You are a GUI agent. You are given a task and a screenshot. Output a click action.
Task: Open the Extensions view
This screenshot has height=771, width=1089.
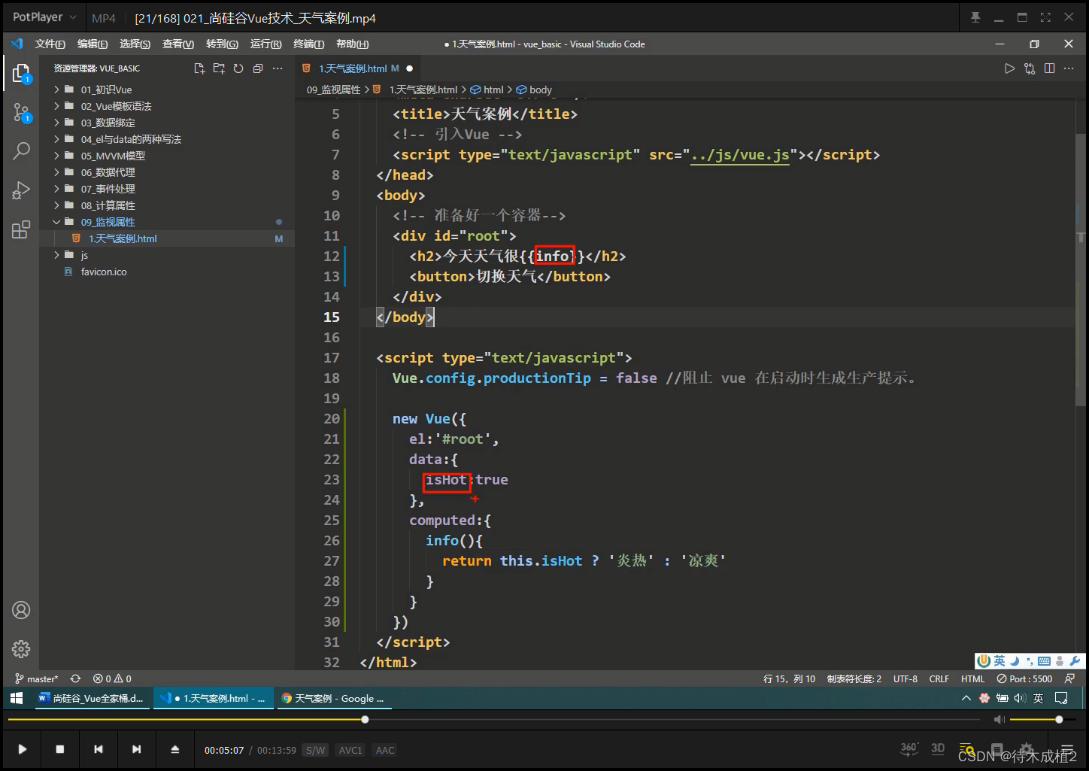tap(21, 229)
